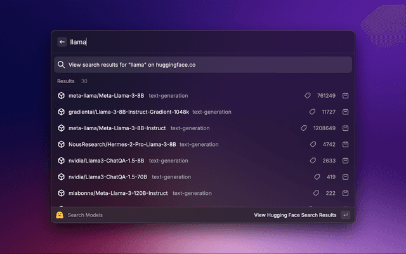
Task: Click the tag icon next to 761249
Action: coord(308,96)
